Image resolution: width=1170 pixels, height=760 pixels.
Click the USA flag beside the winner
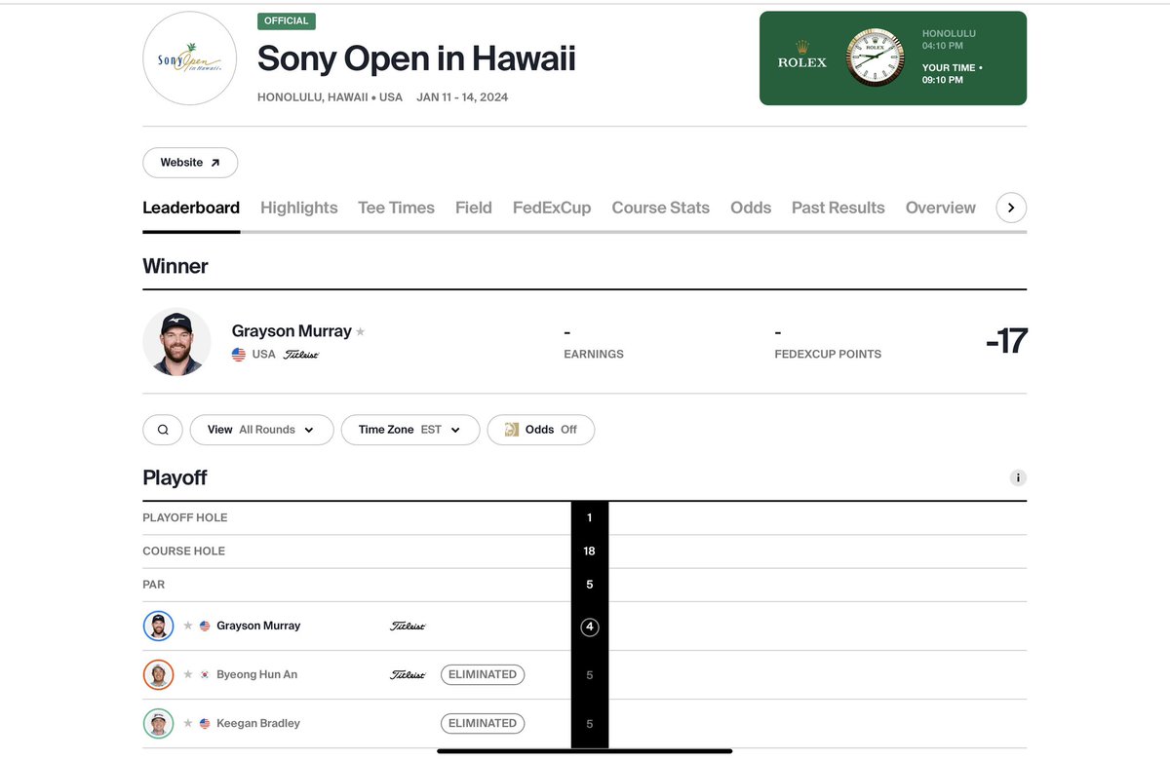tap(239, 355)
